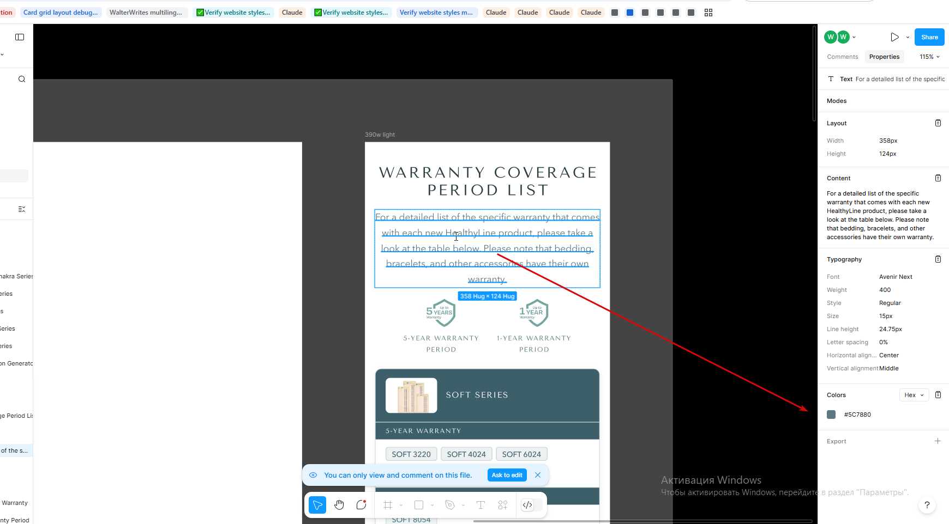Dismiss the view-only notification banner

(x=538, y=475)
